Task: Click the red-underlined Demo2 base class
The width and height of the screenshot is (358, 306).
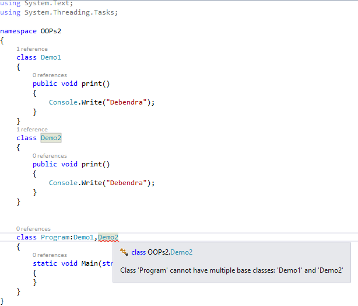Action: pyautogui.click(x=108, y=238)
